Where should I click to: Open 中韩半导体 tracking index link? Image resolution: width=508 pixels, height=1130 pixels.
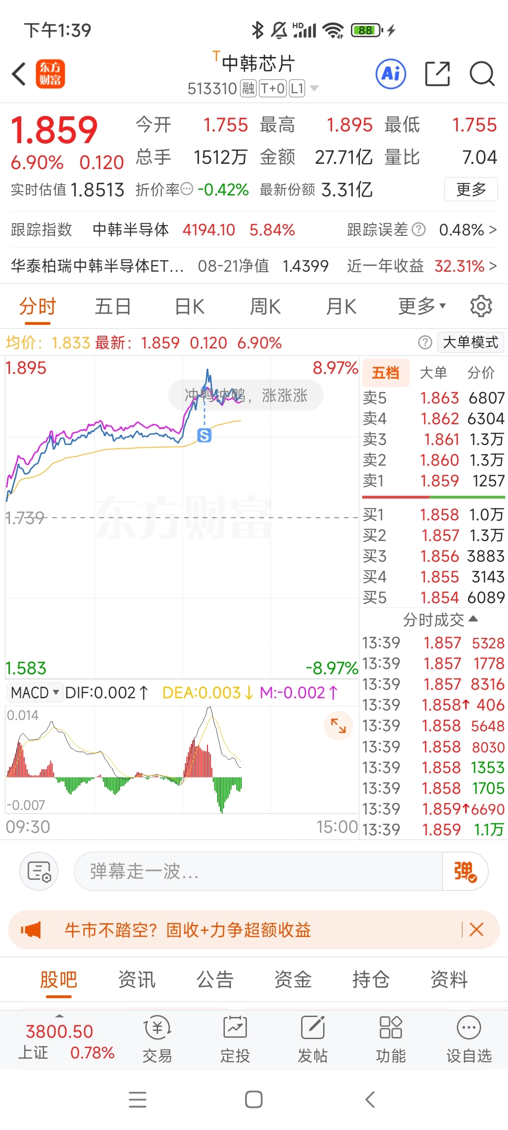tap(131, 230)
